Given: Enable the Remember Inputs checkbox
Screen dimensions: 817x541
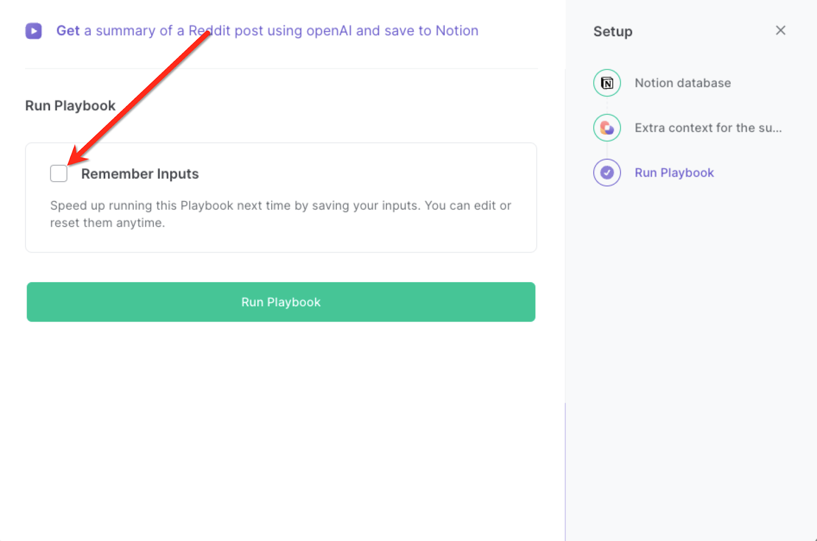Looking at the screenshot, I should (x=58, y=174).
